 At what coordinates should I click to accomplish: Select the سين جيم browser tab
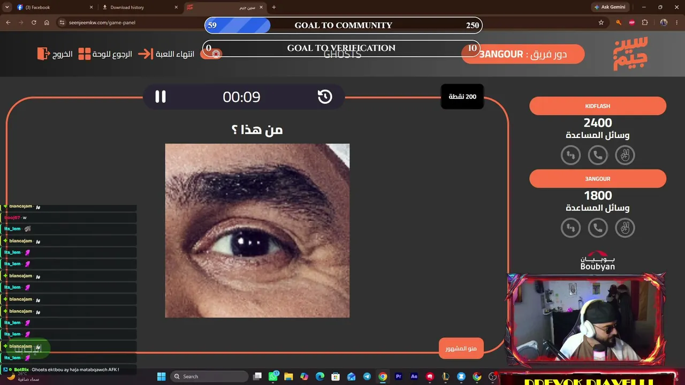(x=225, y=7)
